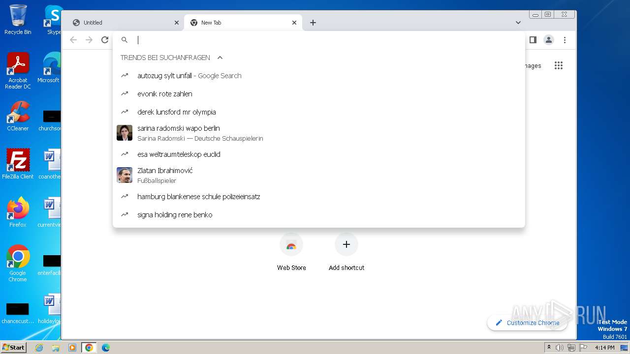Click the Customize Chrome button
Screen dimensions: 630x354
527,323
